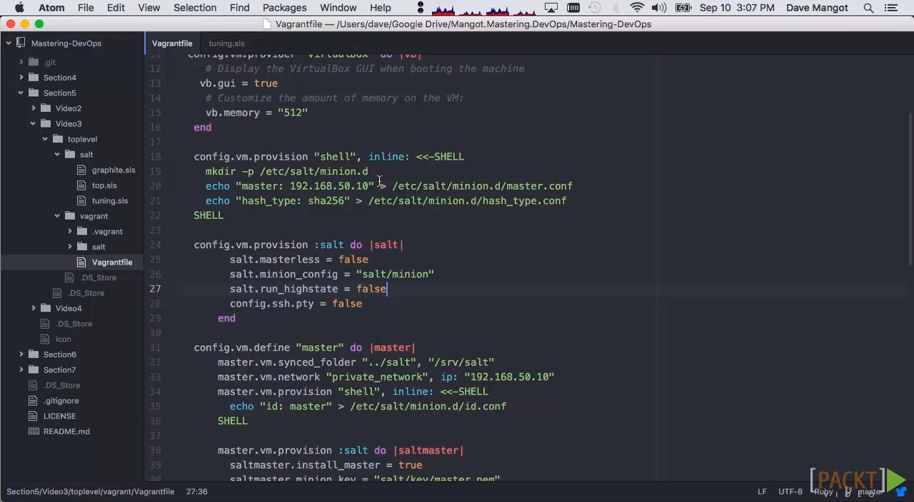Expand the salt folder inside vagrant
The width and height of the screenshot is (914, 502).
70,247
